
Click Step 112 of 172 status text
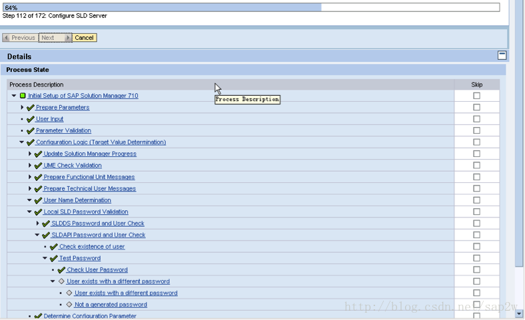pos(55,16)
